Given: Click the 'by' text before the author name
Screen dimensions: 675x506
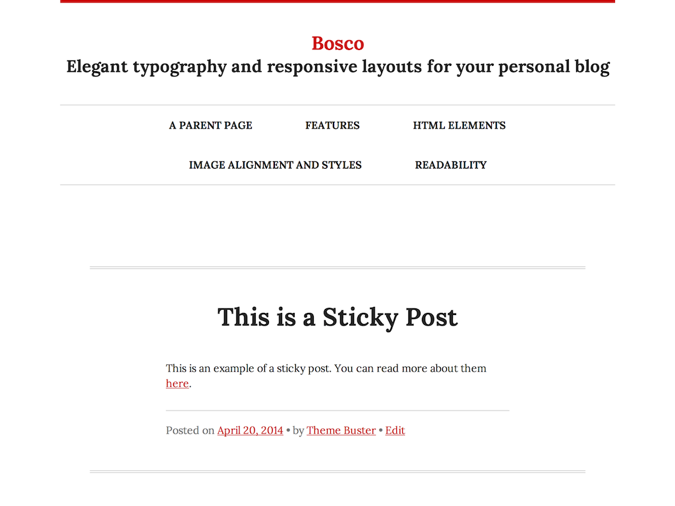Looking at the screenshot, I should [298, 430].
